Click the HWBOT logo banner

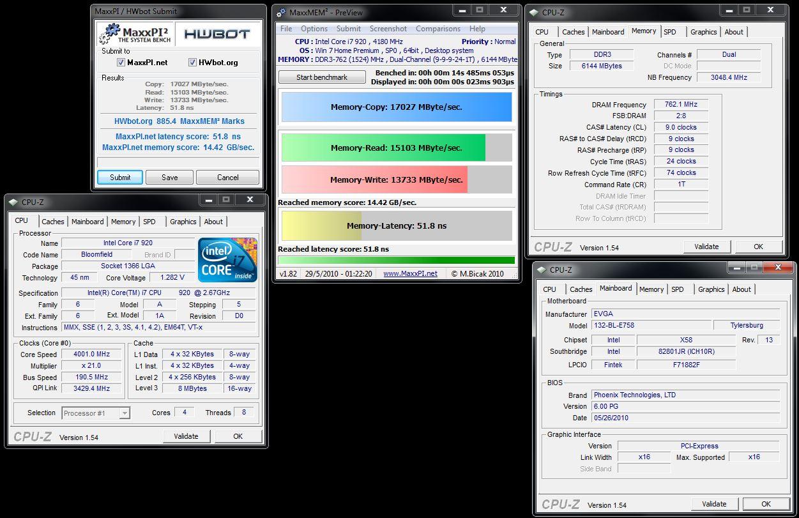pyautogui.click(x=217, y=34)
